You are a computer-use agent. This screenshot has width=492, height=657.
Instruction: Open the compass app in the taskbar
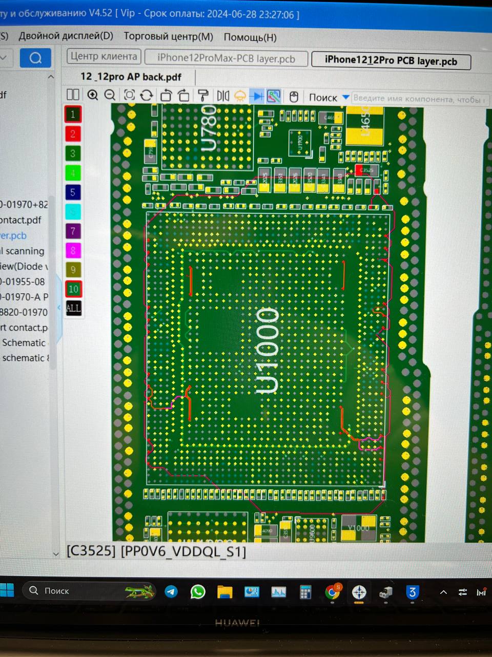pyautogui.click(x=359, y=593)
